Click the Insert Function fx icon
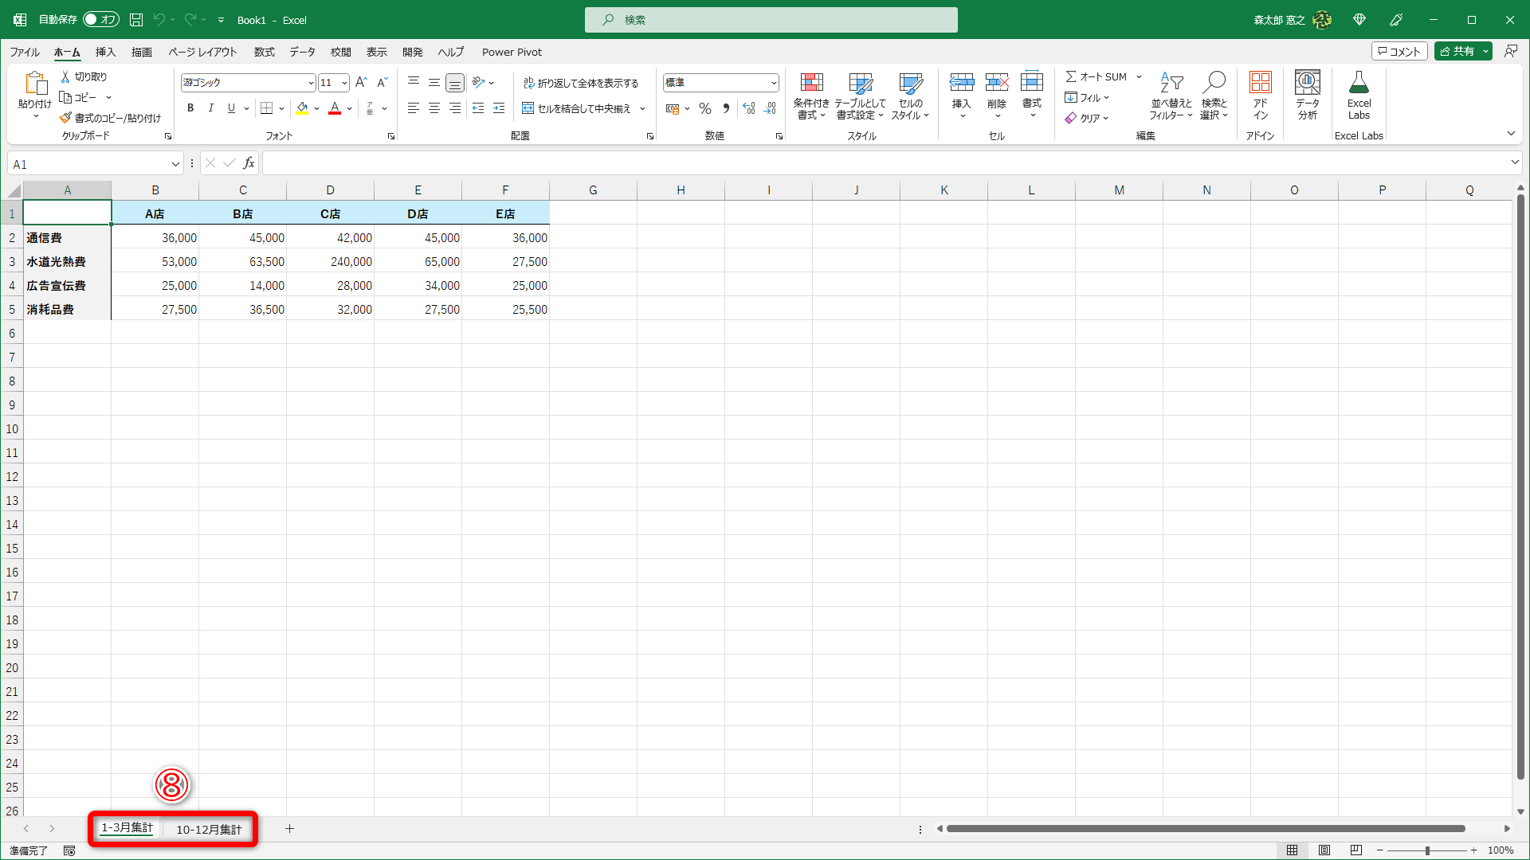This screenshot has width=1530, height=860. coord(249,163)
